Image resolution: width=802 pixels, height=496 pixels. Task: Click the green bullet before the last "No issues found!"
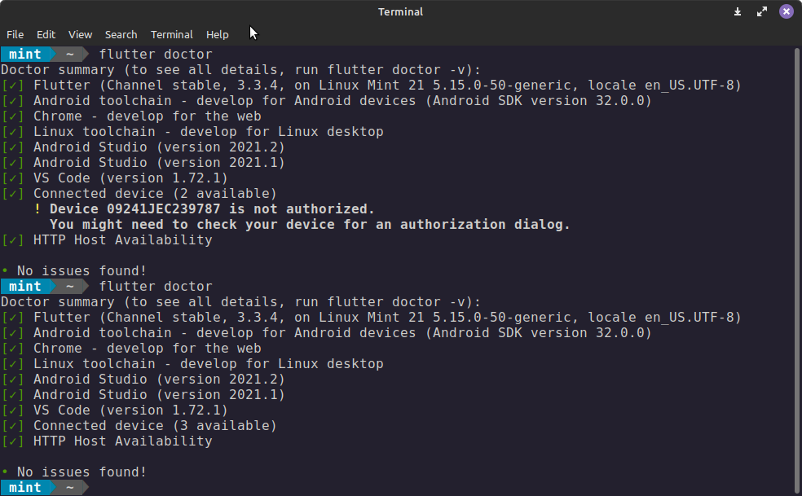(x=5, y=472)
